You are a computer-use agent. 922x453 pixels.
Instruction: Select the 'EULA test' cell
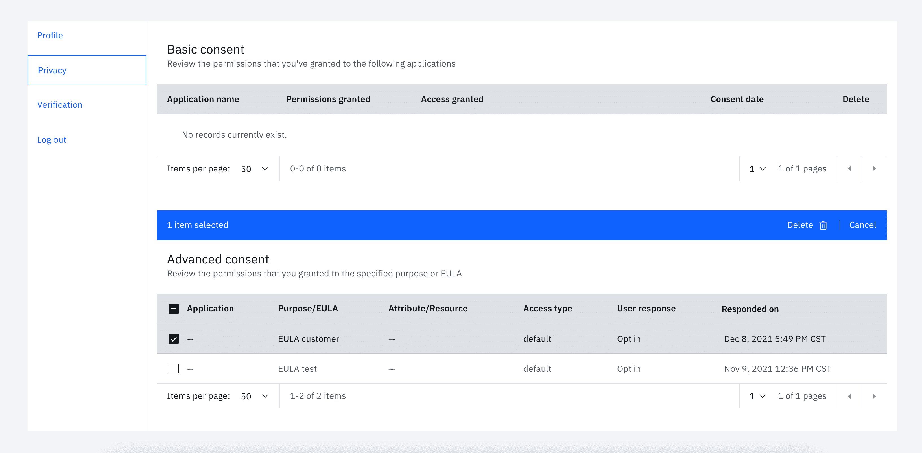tap(298, 369)
